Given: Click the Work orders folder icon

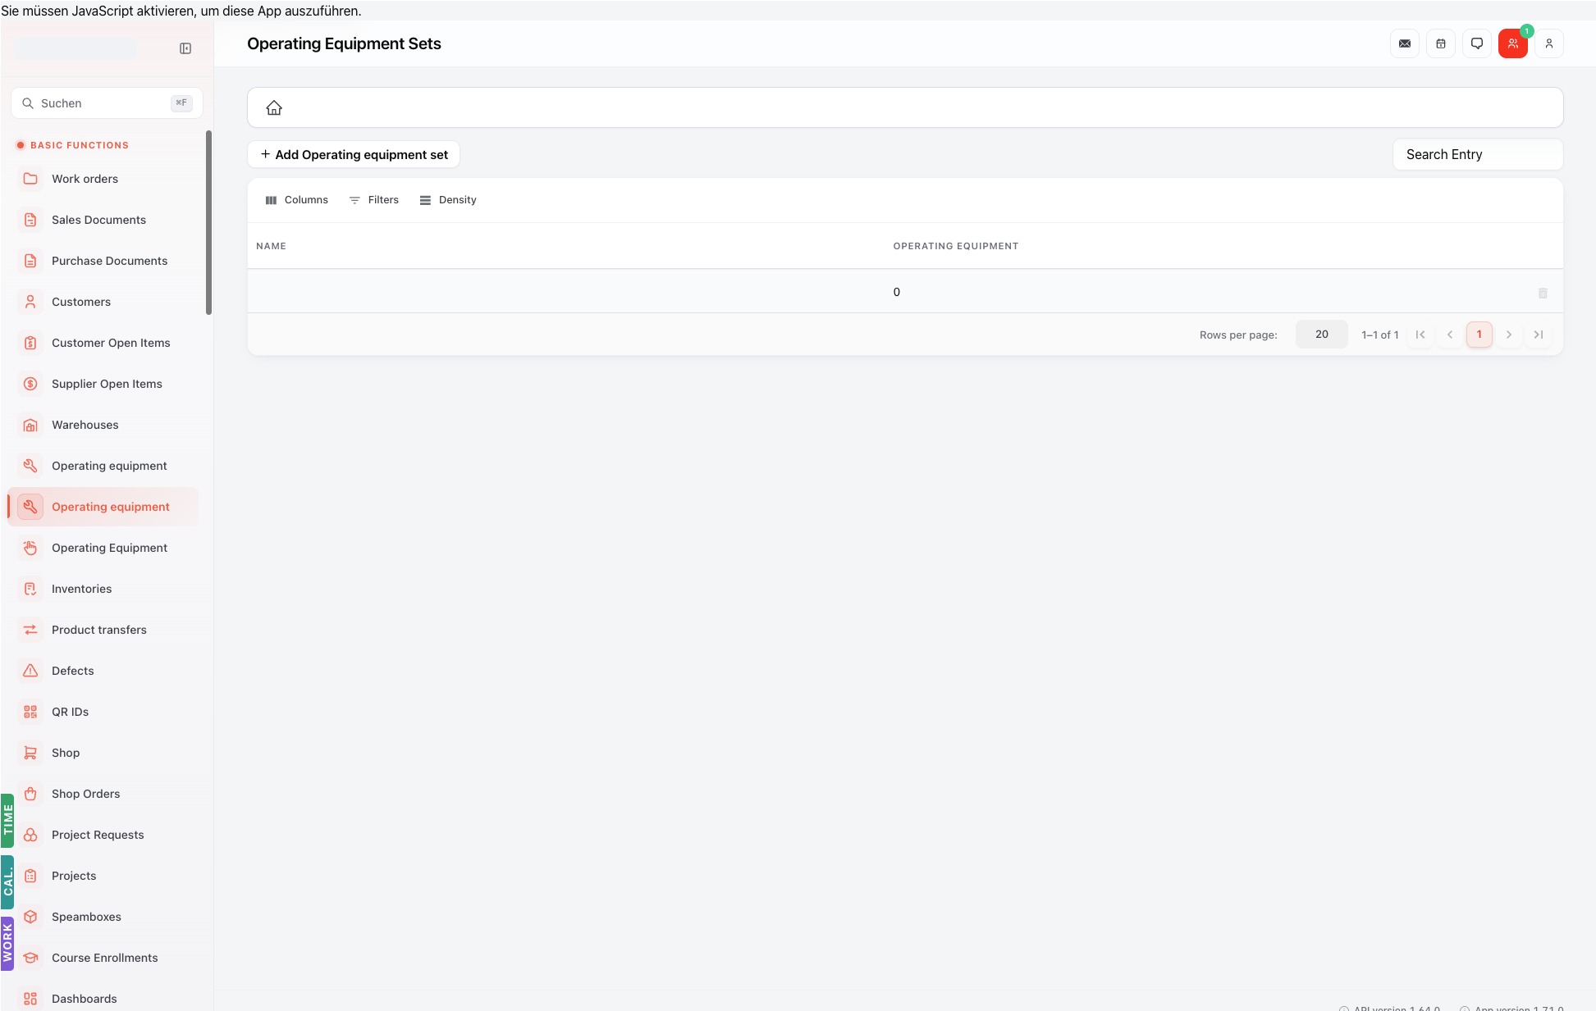Looking at the screenshot, I should (x=30, y=179).
